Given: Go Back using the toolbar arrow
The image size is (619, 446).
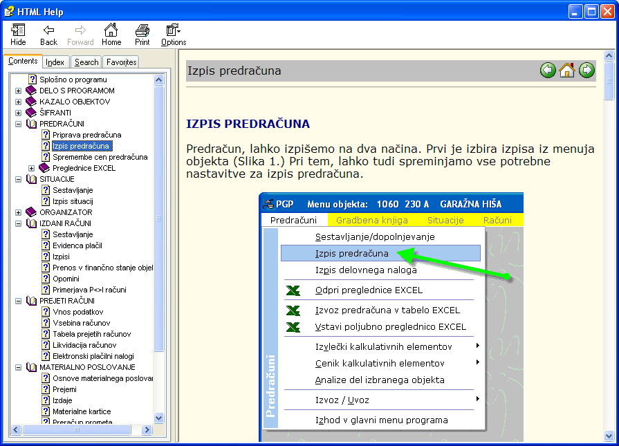Looking at the screenshot, I should pyautogui.click(x=48, y=35).
